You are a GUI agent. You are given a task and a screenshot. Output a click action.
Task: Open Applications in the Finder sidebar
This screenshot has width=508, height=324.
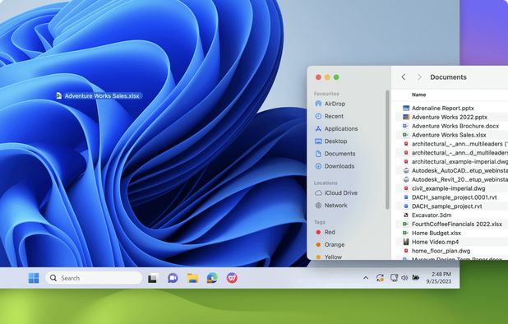(x=336, y=128)
